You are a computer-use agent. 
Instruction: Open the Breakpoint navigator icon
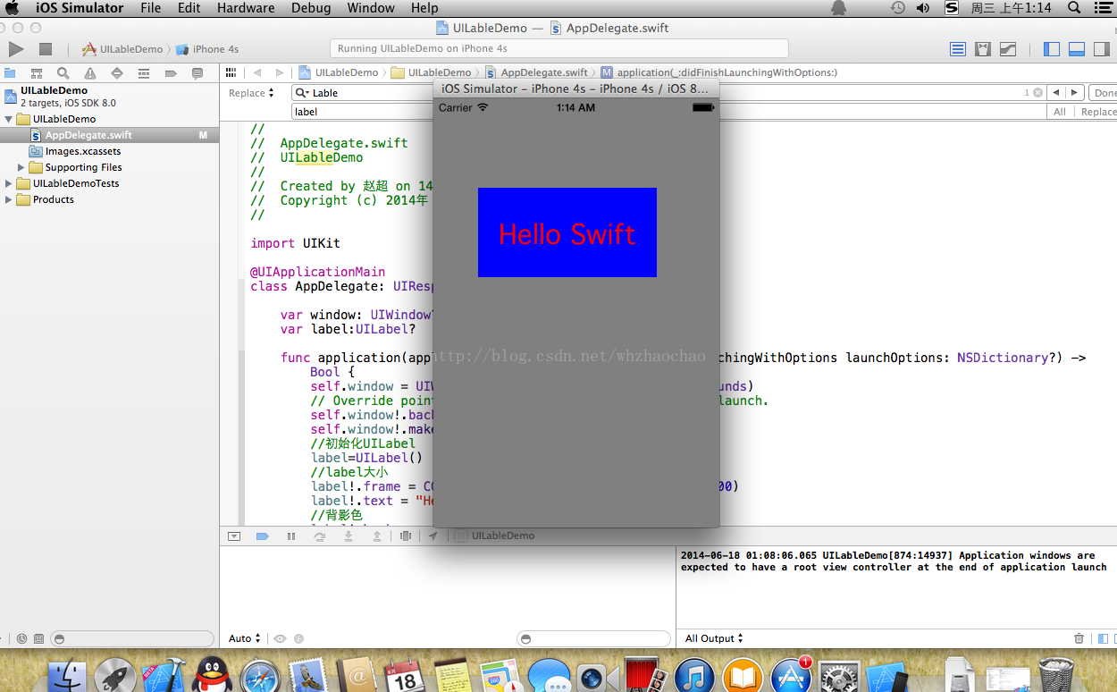171,73
